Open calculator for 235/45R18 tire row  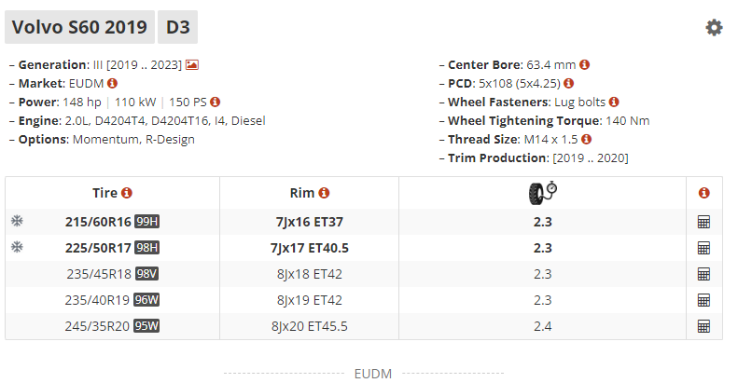[703, 274]
